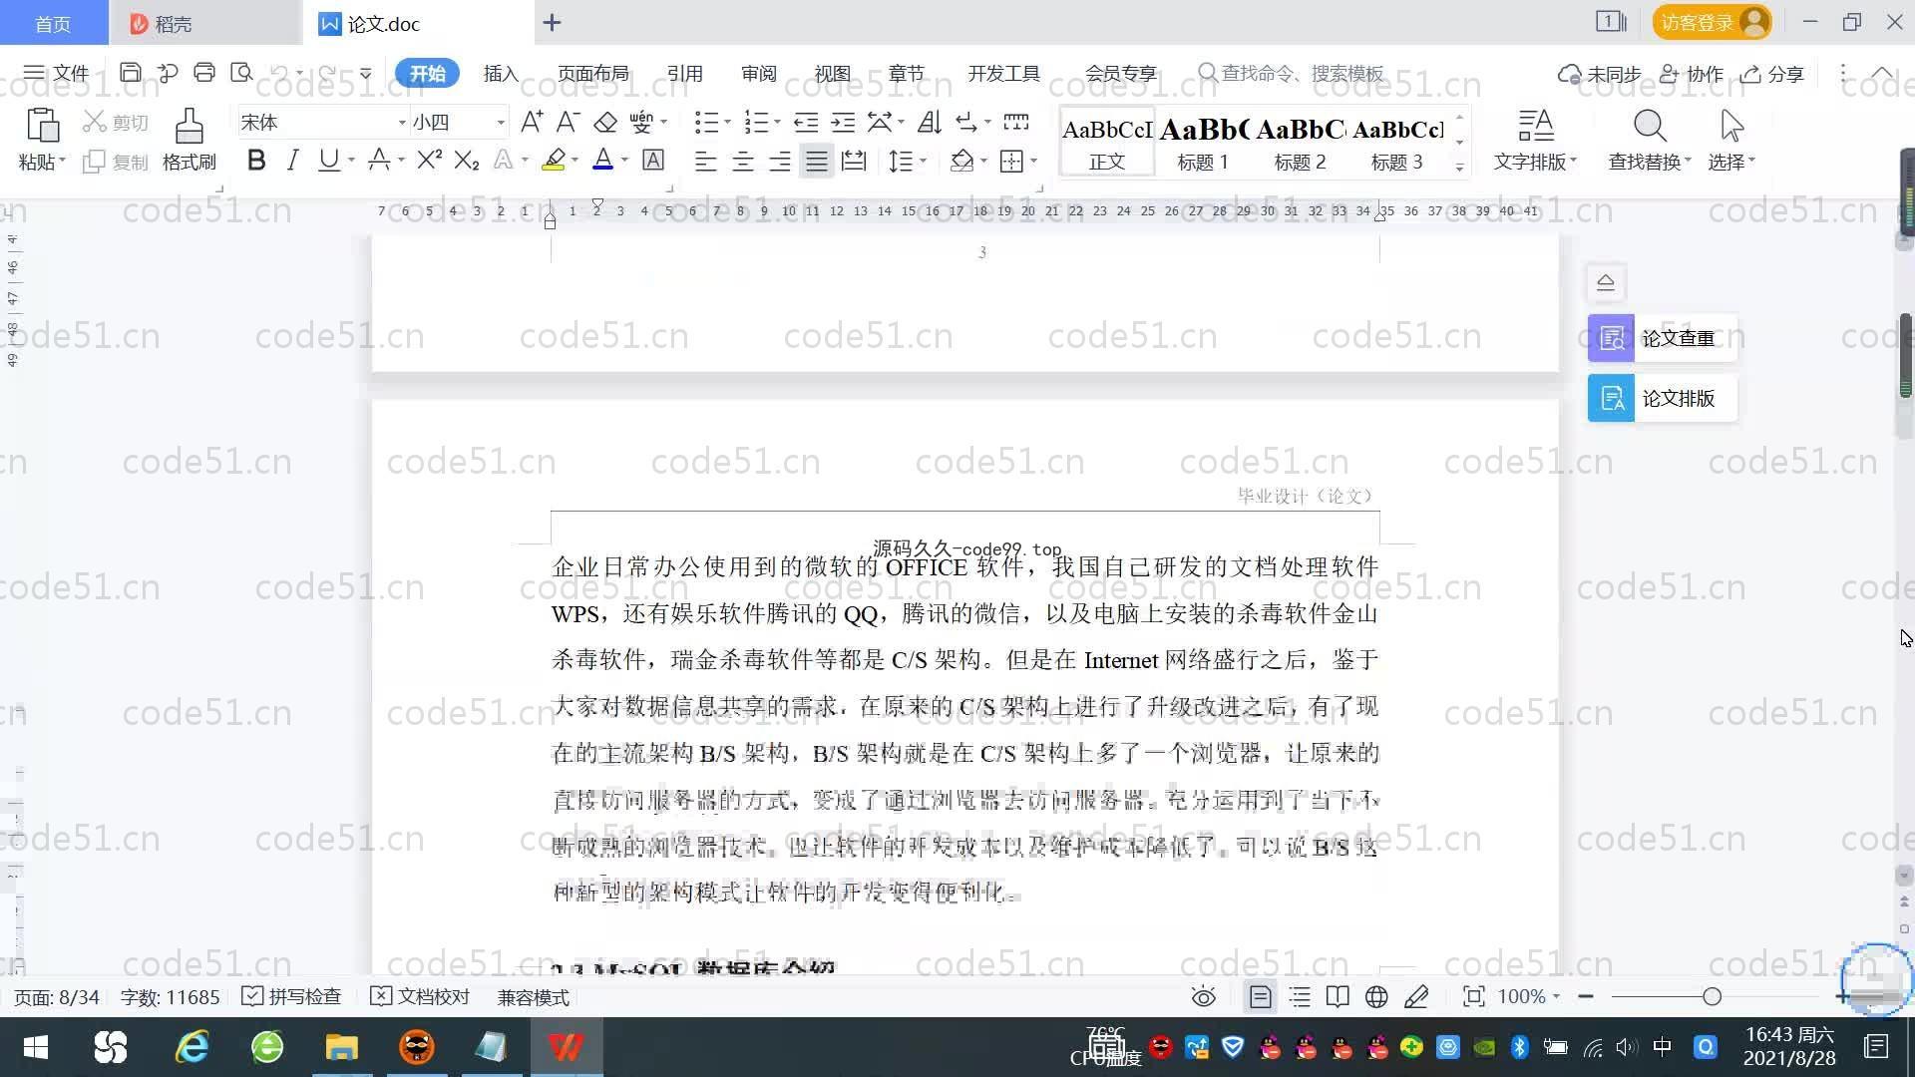Switch to outline view in status bar
Viewport: 1915px width, 1077px height.
[x=1300, y=996]
